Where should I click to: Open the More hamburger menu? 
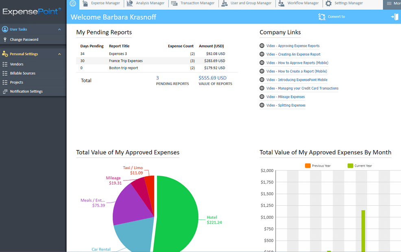389,3
